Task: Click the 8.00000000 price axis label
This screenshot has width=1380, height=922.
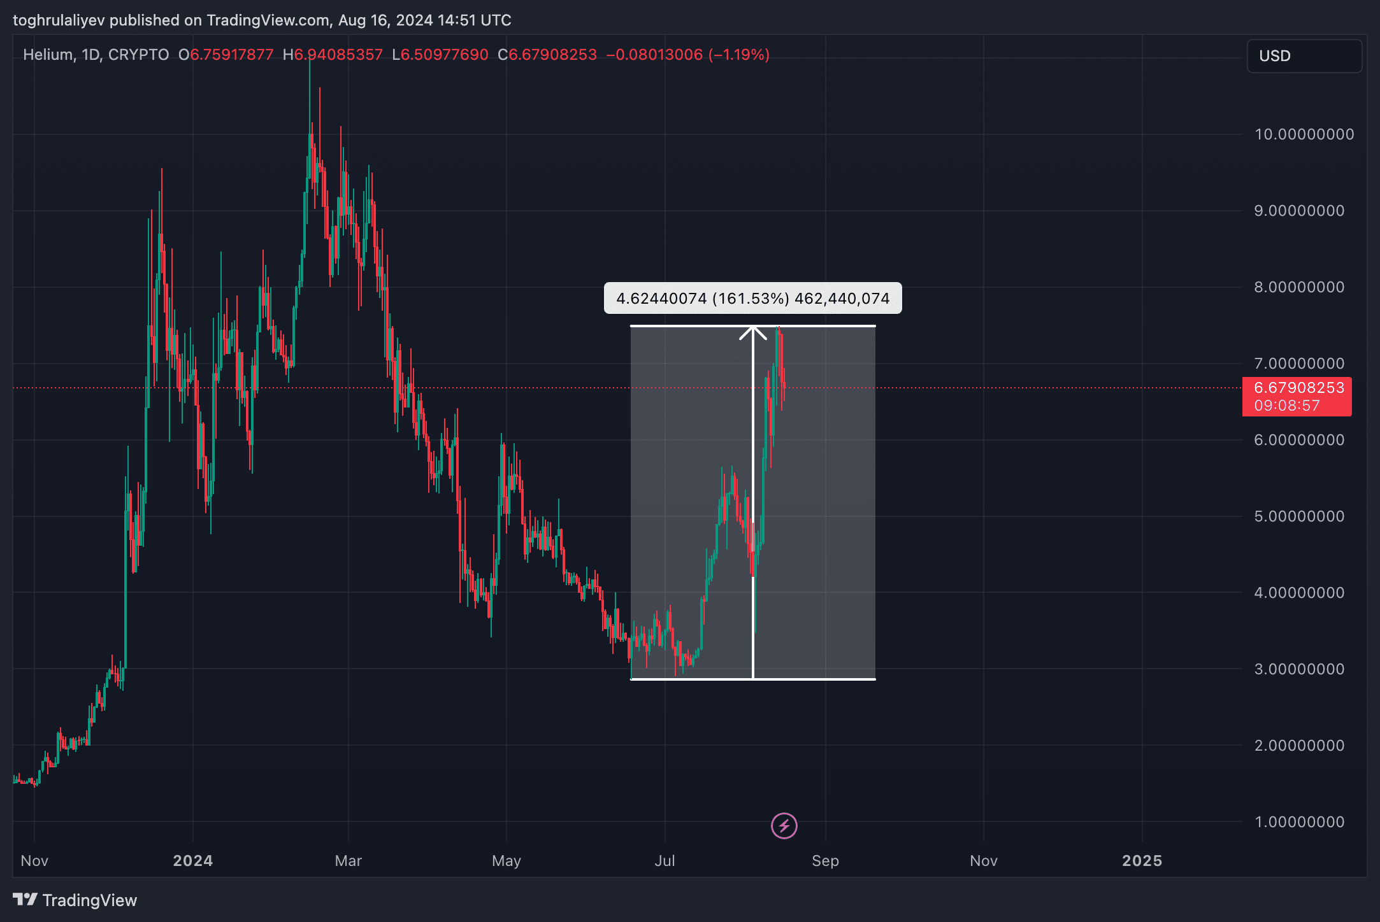Action: point(1299,287)
